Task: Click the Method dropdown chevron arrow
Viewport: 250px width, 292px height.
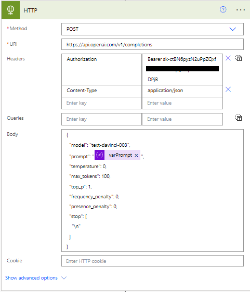Action: [x=232, y=29]
